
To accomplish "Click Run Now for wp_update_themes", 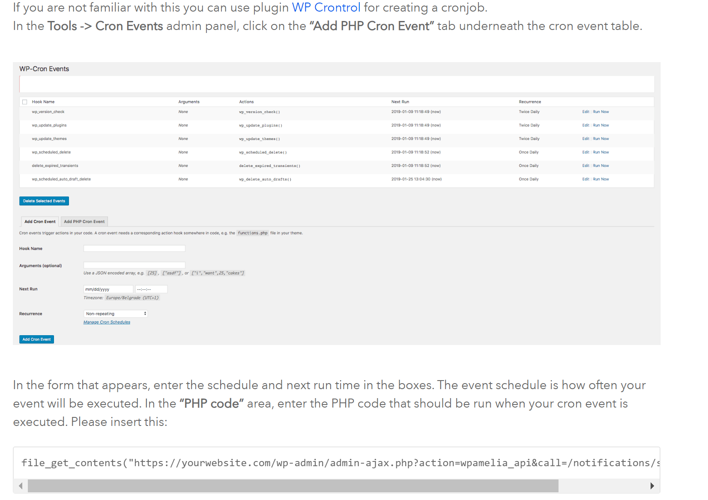I will [600, 139].
